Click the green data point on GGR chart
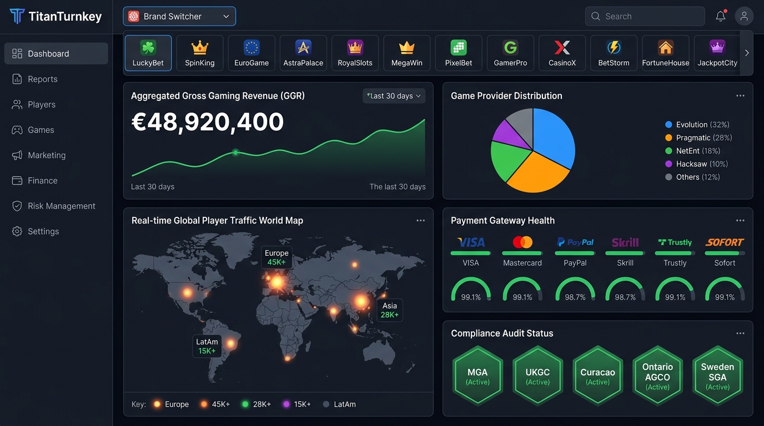This screenshot has width=764, height=426. 235,152
